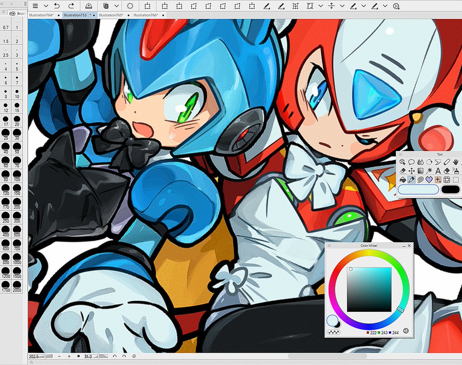Select the sparkle effect tool
The width and height of the screenshot is (462, 365).
coord(438,180)
